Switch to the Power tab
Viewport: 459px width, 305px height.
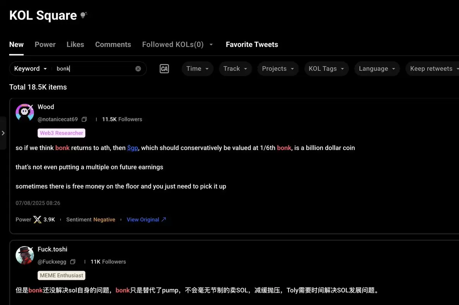tap(45, 45)
